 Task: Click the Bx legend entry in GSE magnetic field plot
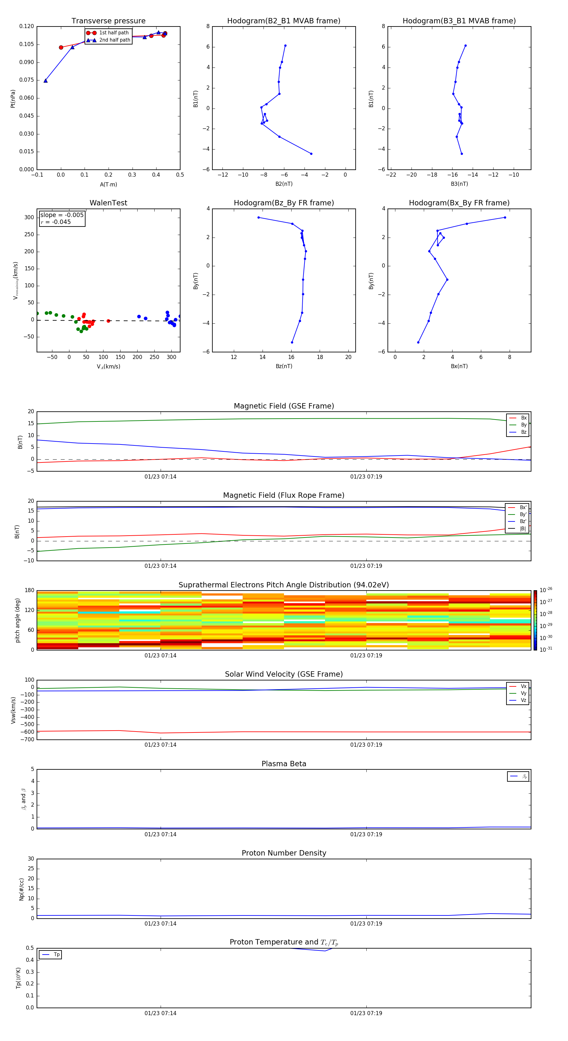pos(518,418)
